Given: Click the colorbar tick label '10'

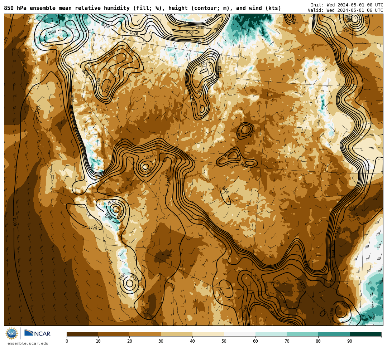Looking at the screenshot, I should click(x=98, y=341).
